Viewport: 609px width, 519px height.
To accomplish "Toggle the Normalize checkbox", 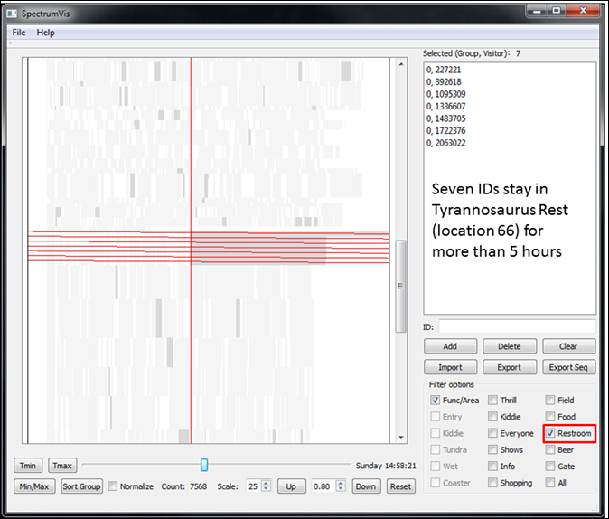I will click(x=113, y=486).
